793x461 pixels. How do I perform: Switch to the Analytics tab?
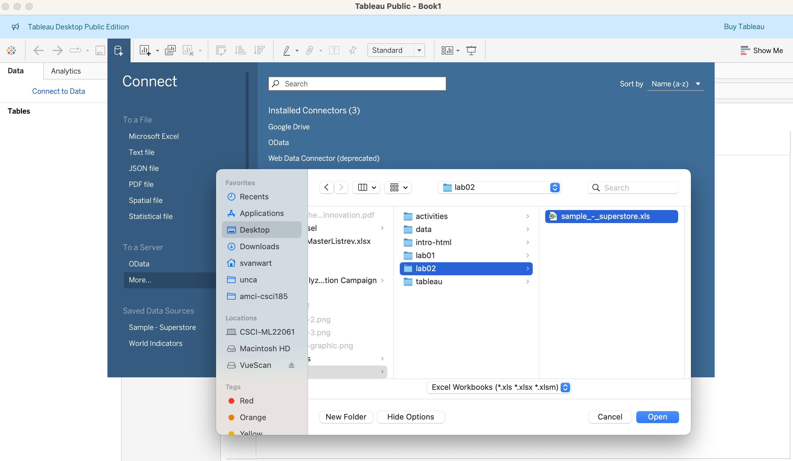click(66, 71)
